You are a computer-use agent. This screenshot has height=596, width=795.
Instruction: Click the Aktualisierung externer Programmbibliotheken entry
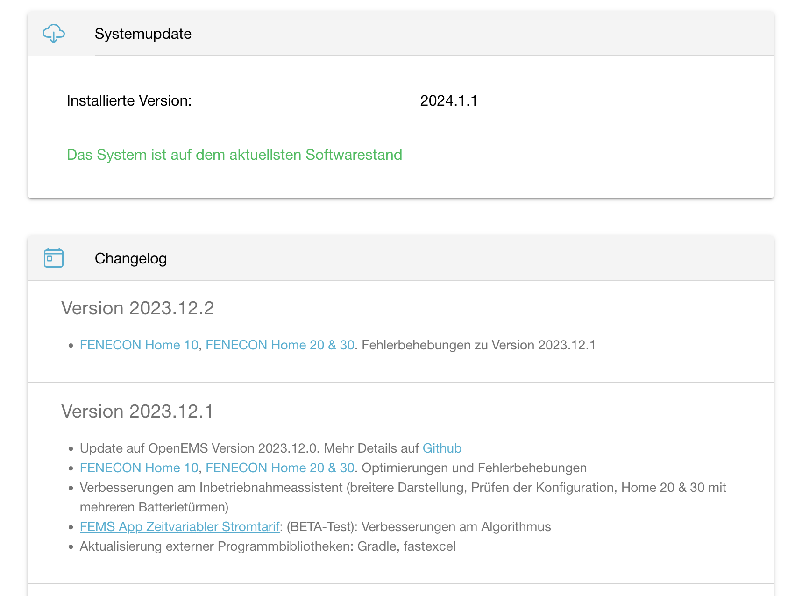pos(267,546)
